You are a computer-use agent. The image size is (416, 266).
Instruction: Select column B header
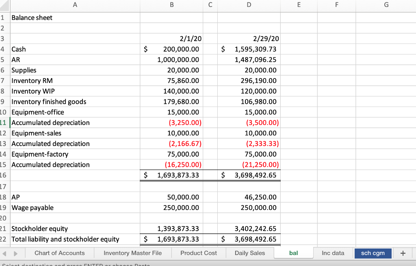[x=172, y=5]
